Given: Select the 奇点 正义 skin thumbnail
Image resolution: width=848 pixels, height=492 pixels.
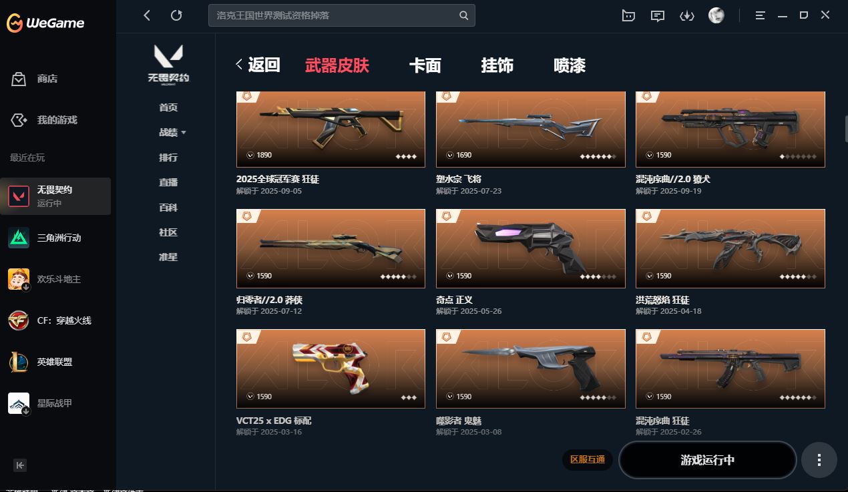Looking at the screenshot, I should (531, 248).
